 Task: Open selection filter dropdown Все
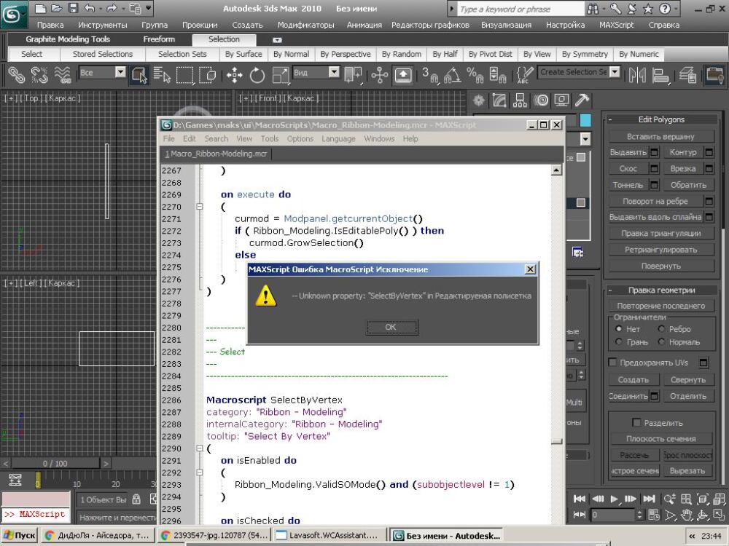click(120, 72)
